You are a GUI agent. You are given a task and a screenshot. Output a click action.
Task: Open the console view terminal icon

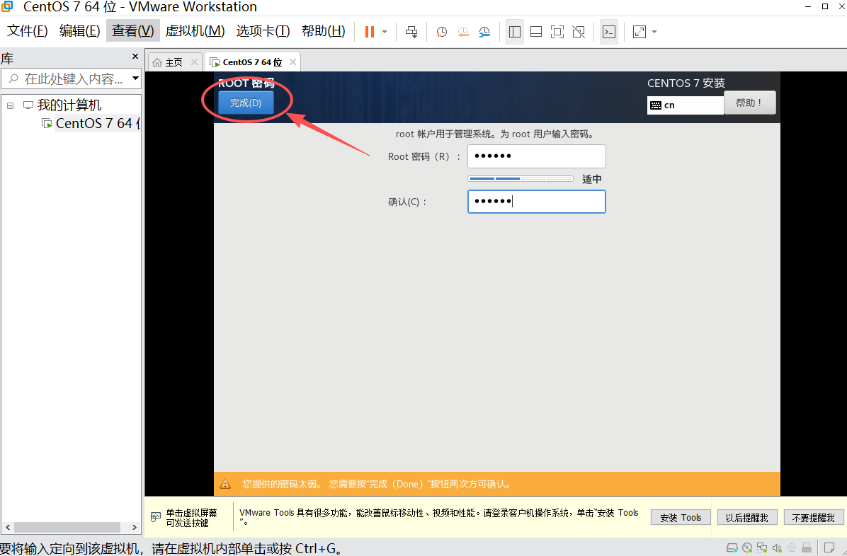point(609,32)
